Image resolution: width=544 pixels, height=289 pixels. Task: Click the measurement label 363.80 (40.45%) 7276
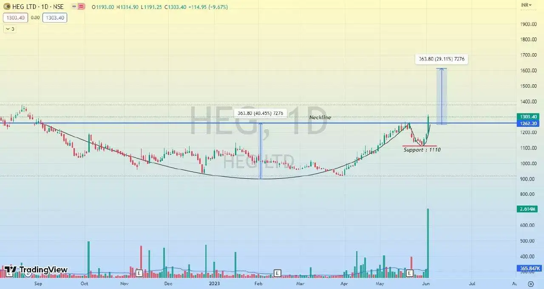tap(261, 113)
